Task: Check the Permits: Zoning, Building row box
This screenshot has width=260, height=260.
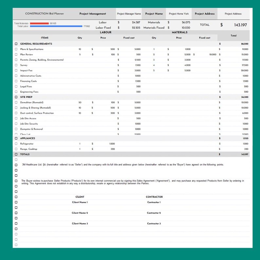Action: [x=16, y=60]
